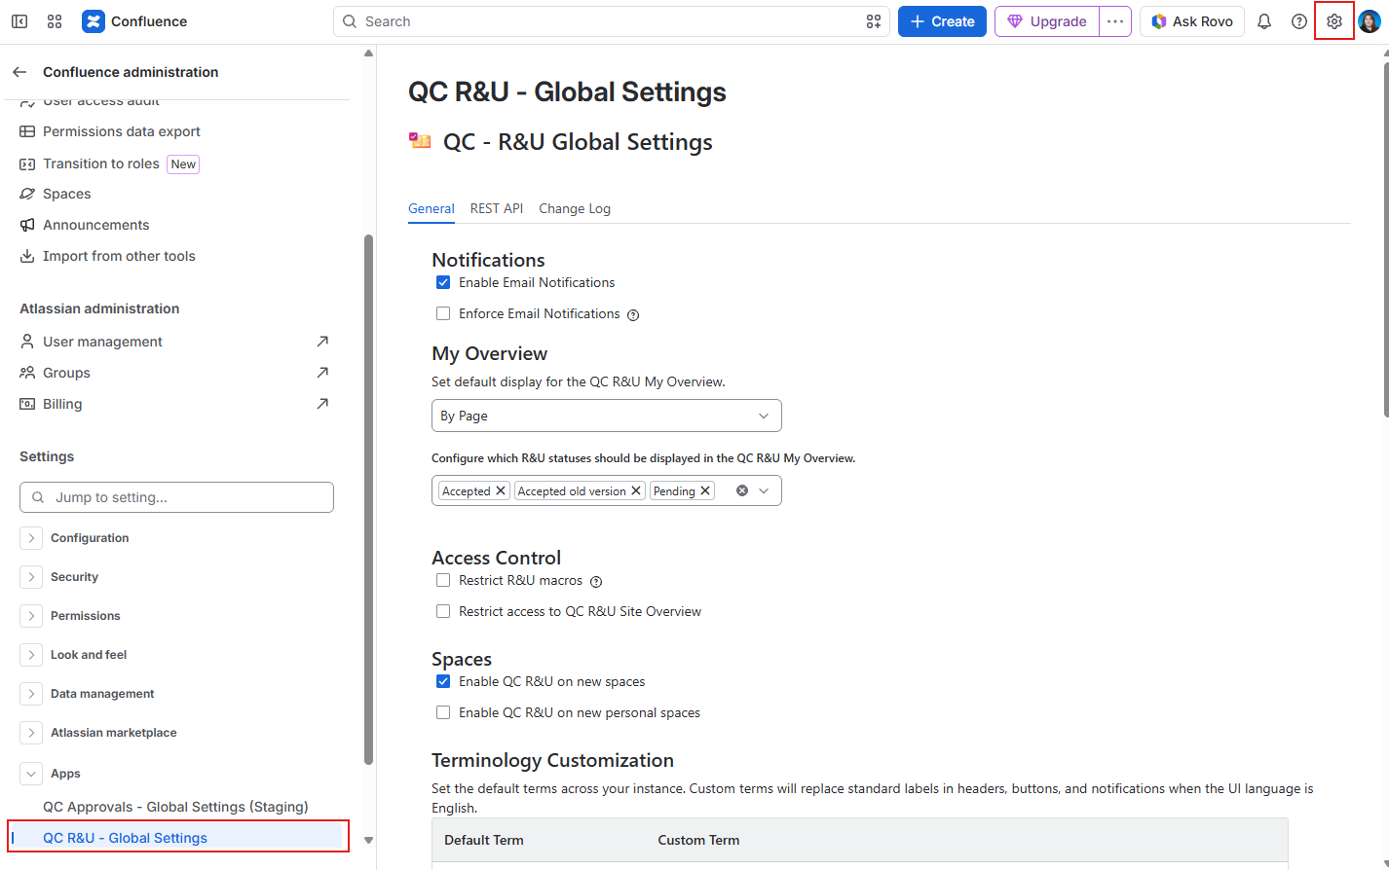Remove the Accepted status tag
The width and height of the screenshot is (1389, 870).
click(501, 490)
